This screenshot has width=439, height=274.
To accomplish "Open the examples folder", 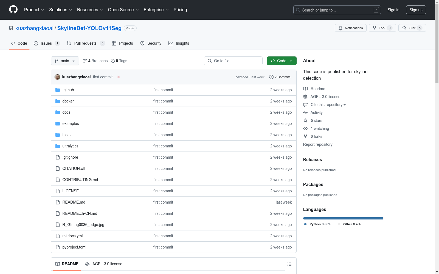I will pyautogui.click(x=71, y=124).
